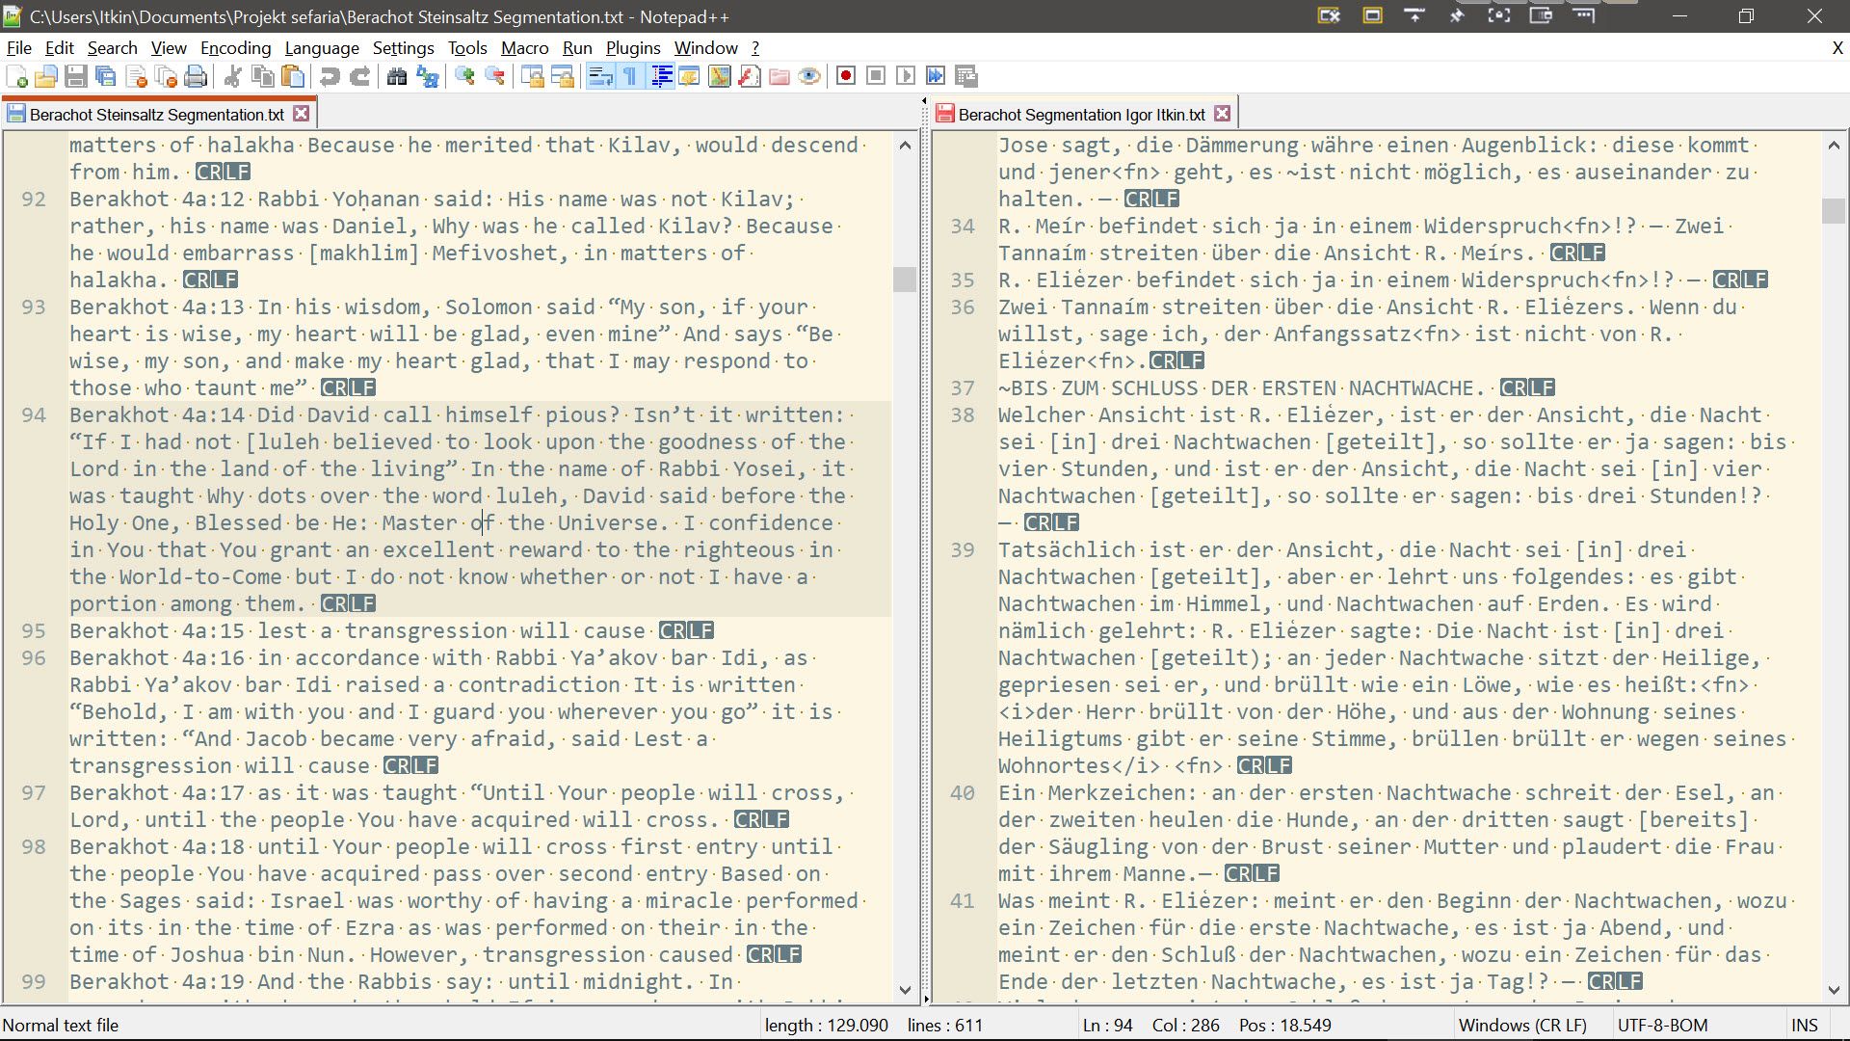Close current document via toolbar icon
1850x1041 pixels.
(x=136, y=76)
